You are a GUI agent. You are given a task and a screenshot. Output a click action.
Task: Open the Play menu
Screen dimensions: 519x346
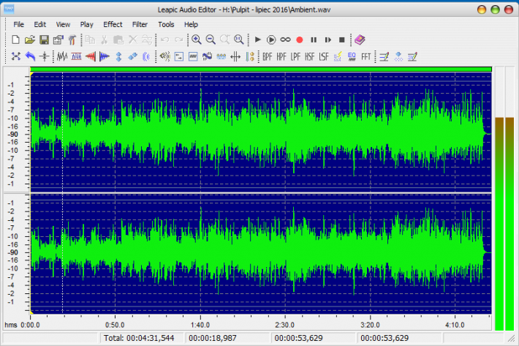click(86, 24)
